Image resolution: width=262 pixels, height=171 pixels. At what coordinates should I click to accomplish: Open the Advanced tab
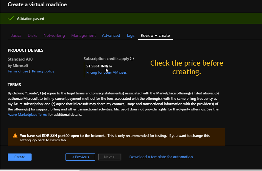(x=111, y=35)
